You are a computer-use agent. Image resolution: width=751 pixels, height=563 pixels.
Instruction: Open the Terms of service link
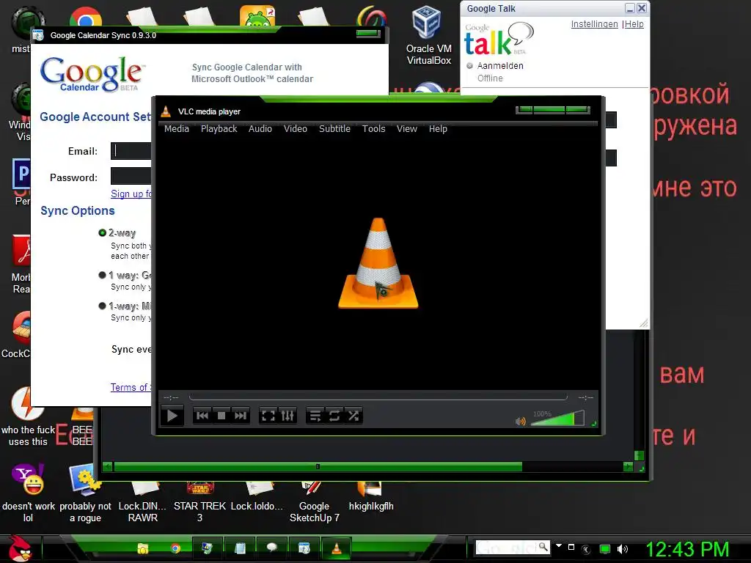click(131, 387)
